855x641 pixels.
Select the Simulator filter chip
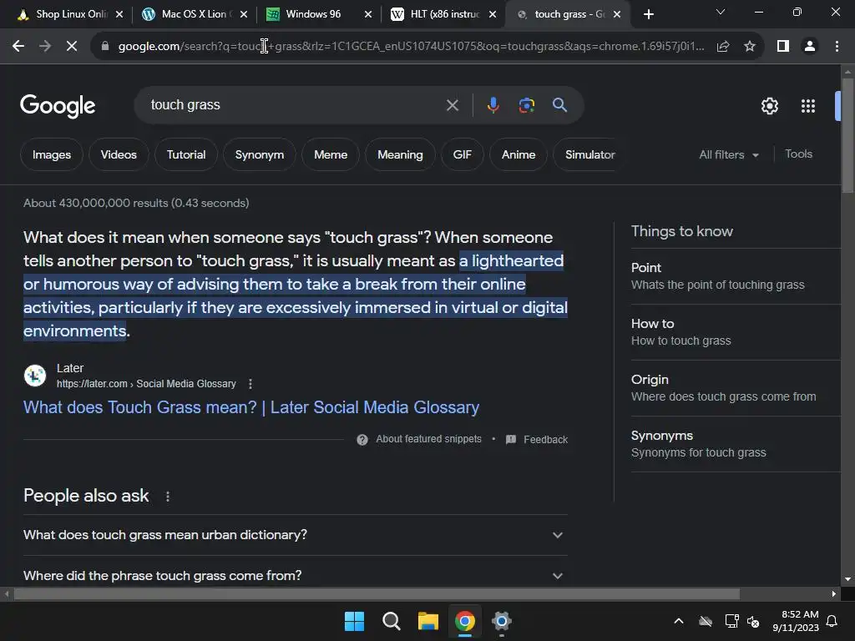(x=590, y=154)
